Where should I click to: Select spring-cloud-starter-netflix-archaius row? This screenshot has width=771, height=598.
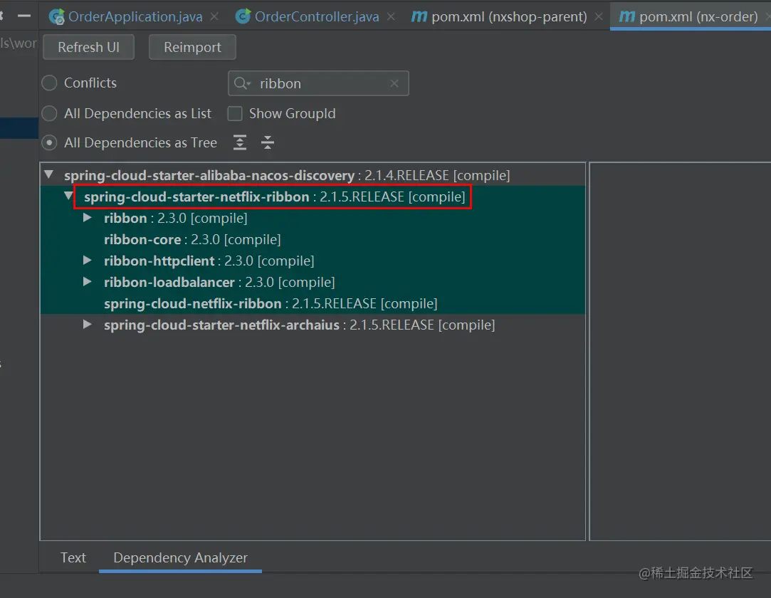coord(313,325)
